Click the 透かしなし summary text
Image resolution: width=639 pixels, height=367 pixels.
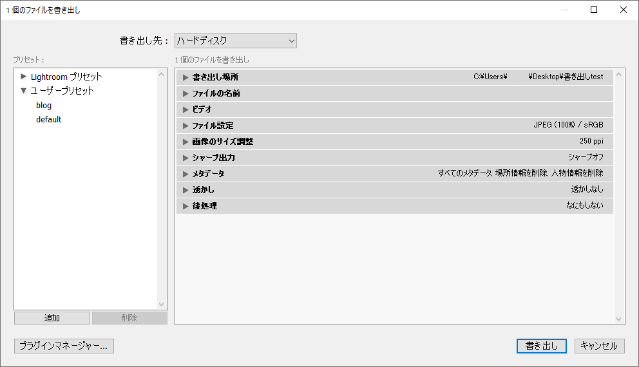tap(587, 189)
